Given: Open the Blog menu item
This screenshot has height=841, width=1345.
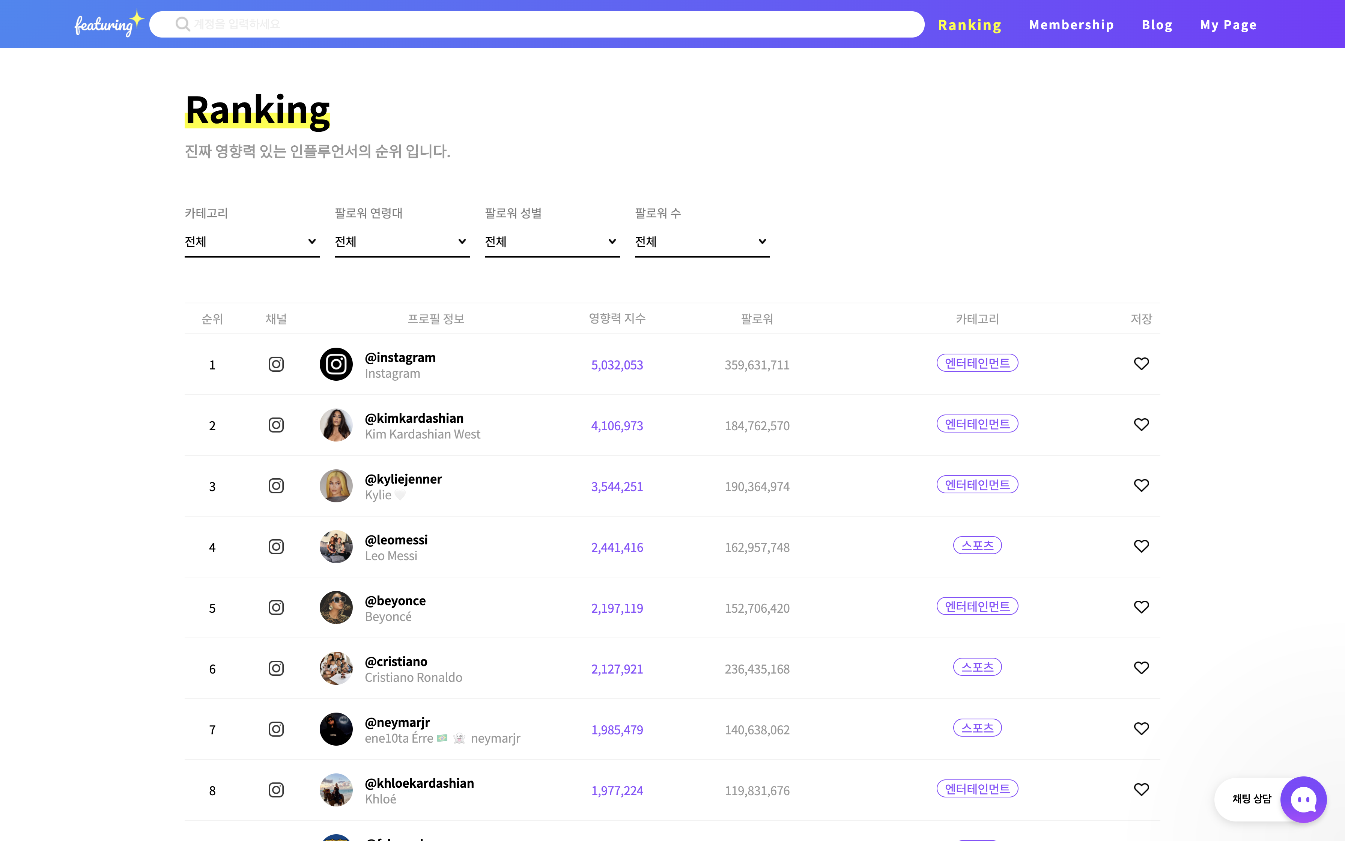Looking at the screenshot, I should pyautogui.click(x=1157, y=25).
